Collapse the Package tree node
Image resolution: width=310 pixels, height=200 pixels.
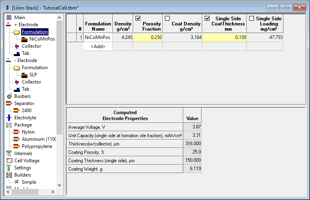9,125
